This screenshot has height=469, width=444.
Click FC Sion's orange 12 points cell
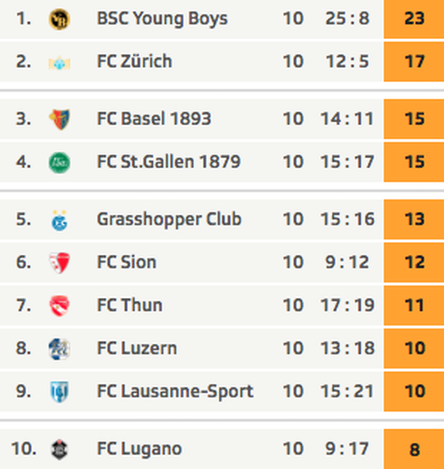[413, 262]
